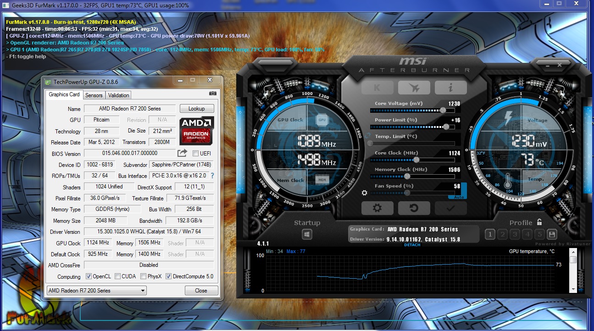Click the Power Limit slider handle
Image resolution: width=594 pixels, height=331 pixels.
pos(446,127)
